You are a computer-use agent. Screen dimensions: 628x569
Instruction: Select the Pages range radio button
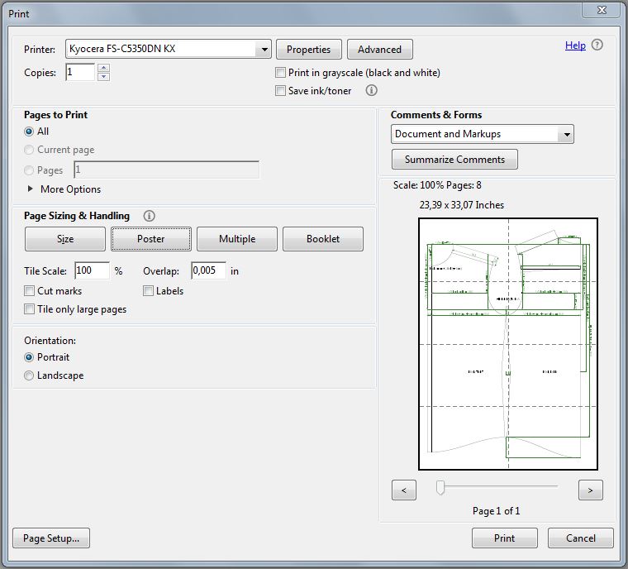click(x=29, y=170)
